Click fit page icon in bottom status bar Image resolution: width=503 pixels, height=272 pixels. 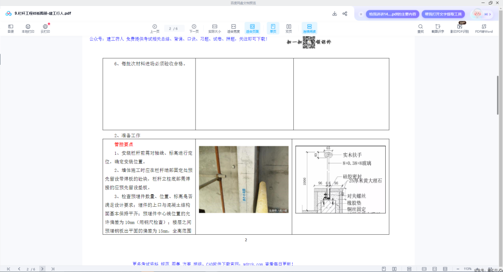(445, 269)
